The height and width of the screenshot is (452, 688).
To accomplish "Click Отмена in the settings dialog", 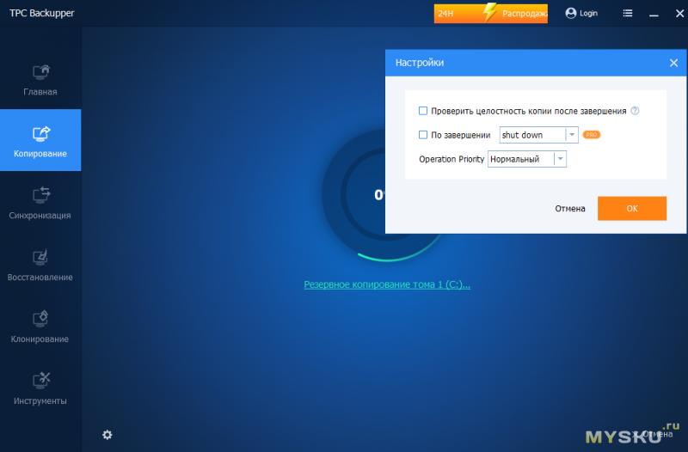I will click(x=569, y=209).
